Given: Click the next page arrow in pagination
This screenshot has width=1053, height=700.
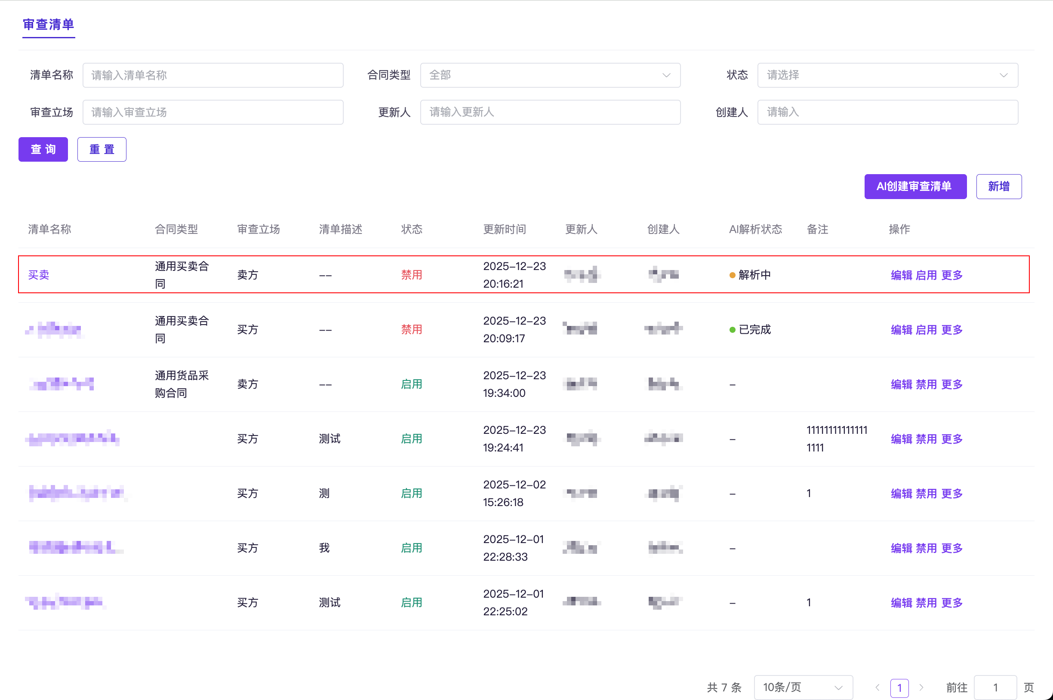Looking at the screenshot, I should click(x=921, y=688).
